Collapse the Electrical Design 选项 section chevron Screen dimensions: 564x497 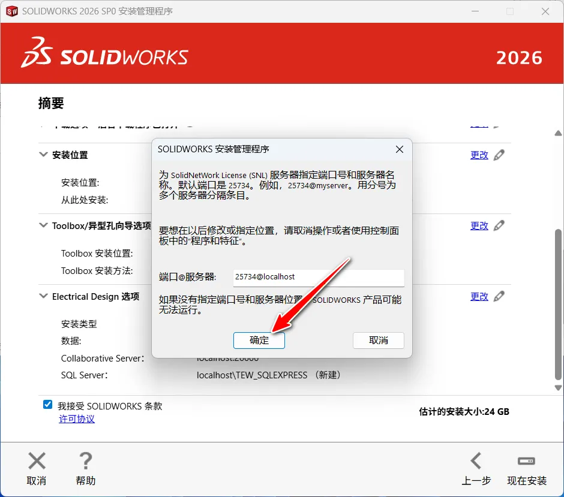coord(43,296)
